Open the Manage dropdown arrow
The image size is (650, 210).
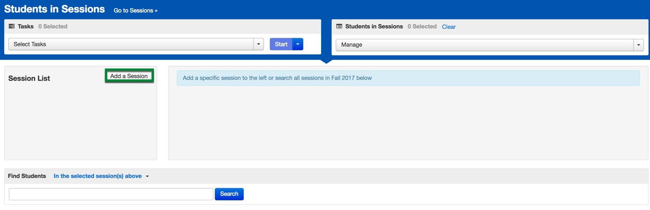point(639,45)
